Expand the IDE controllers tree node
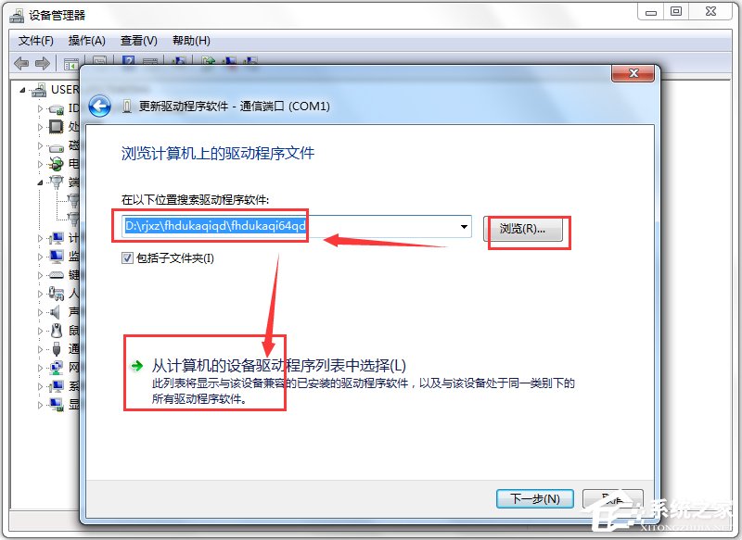 tap(40, 108)
